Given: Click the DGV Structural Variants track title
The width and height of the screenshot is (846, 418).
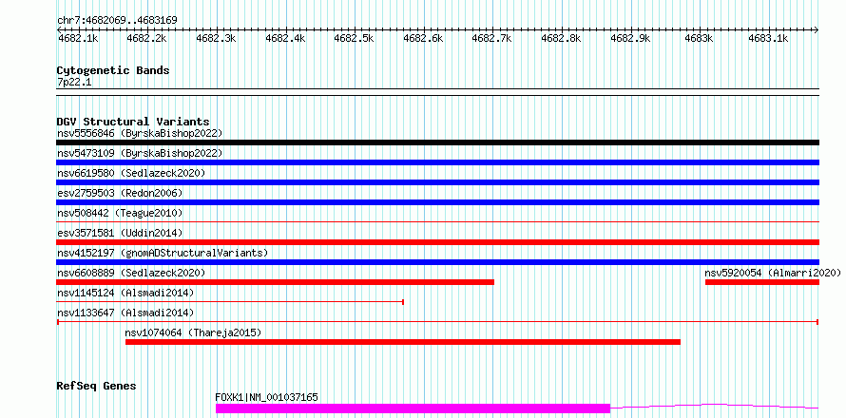Looking at the screenshot, I should (133, 122).
